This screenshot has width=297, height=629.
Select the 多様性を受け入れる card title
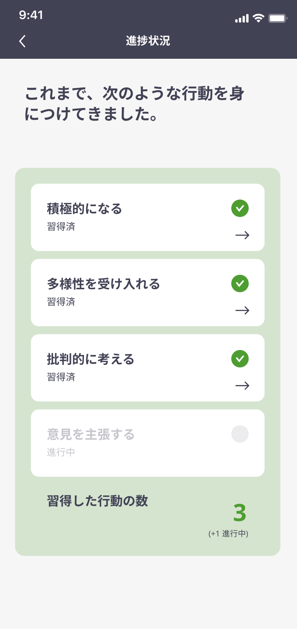[x=103, y=284]
